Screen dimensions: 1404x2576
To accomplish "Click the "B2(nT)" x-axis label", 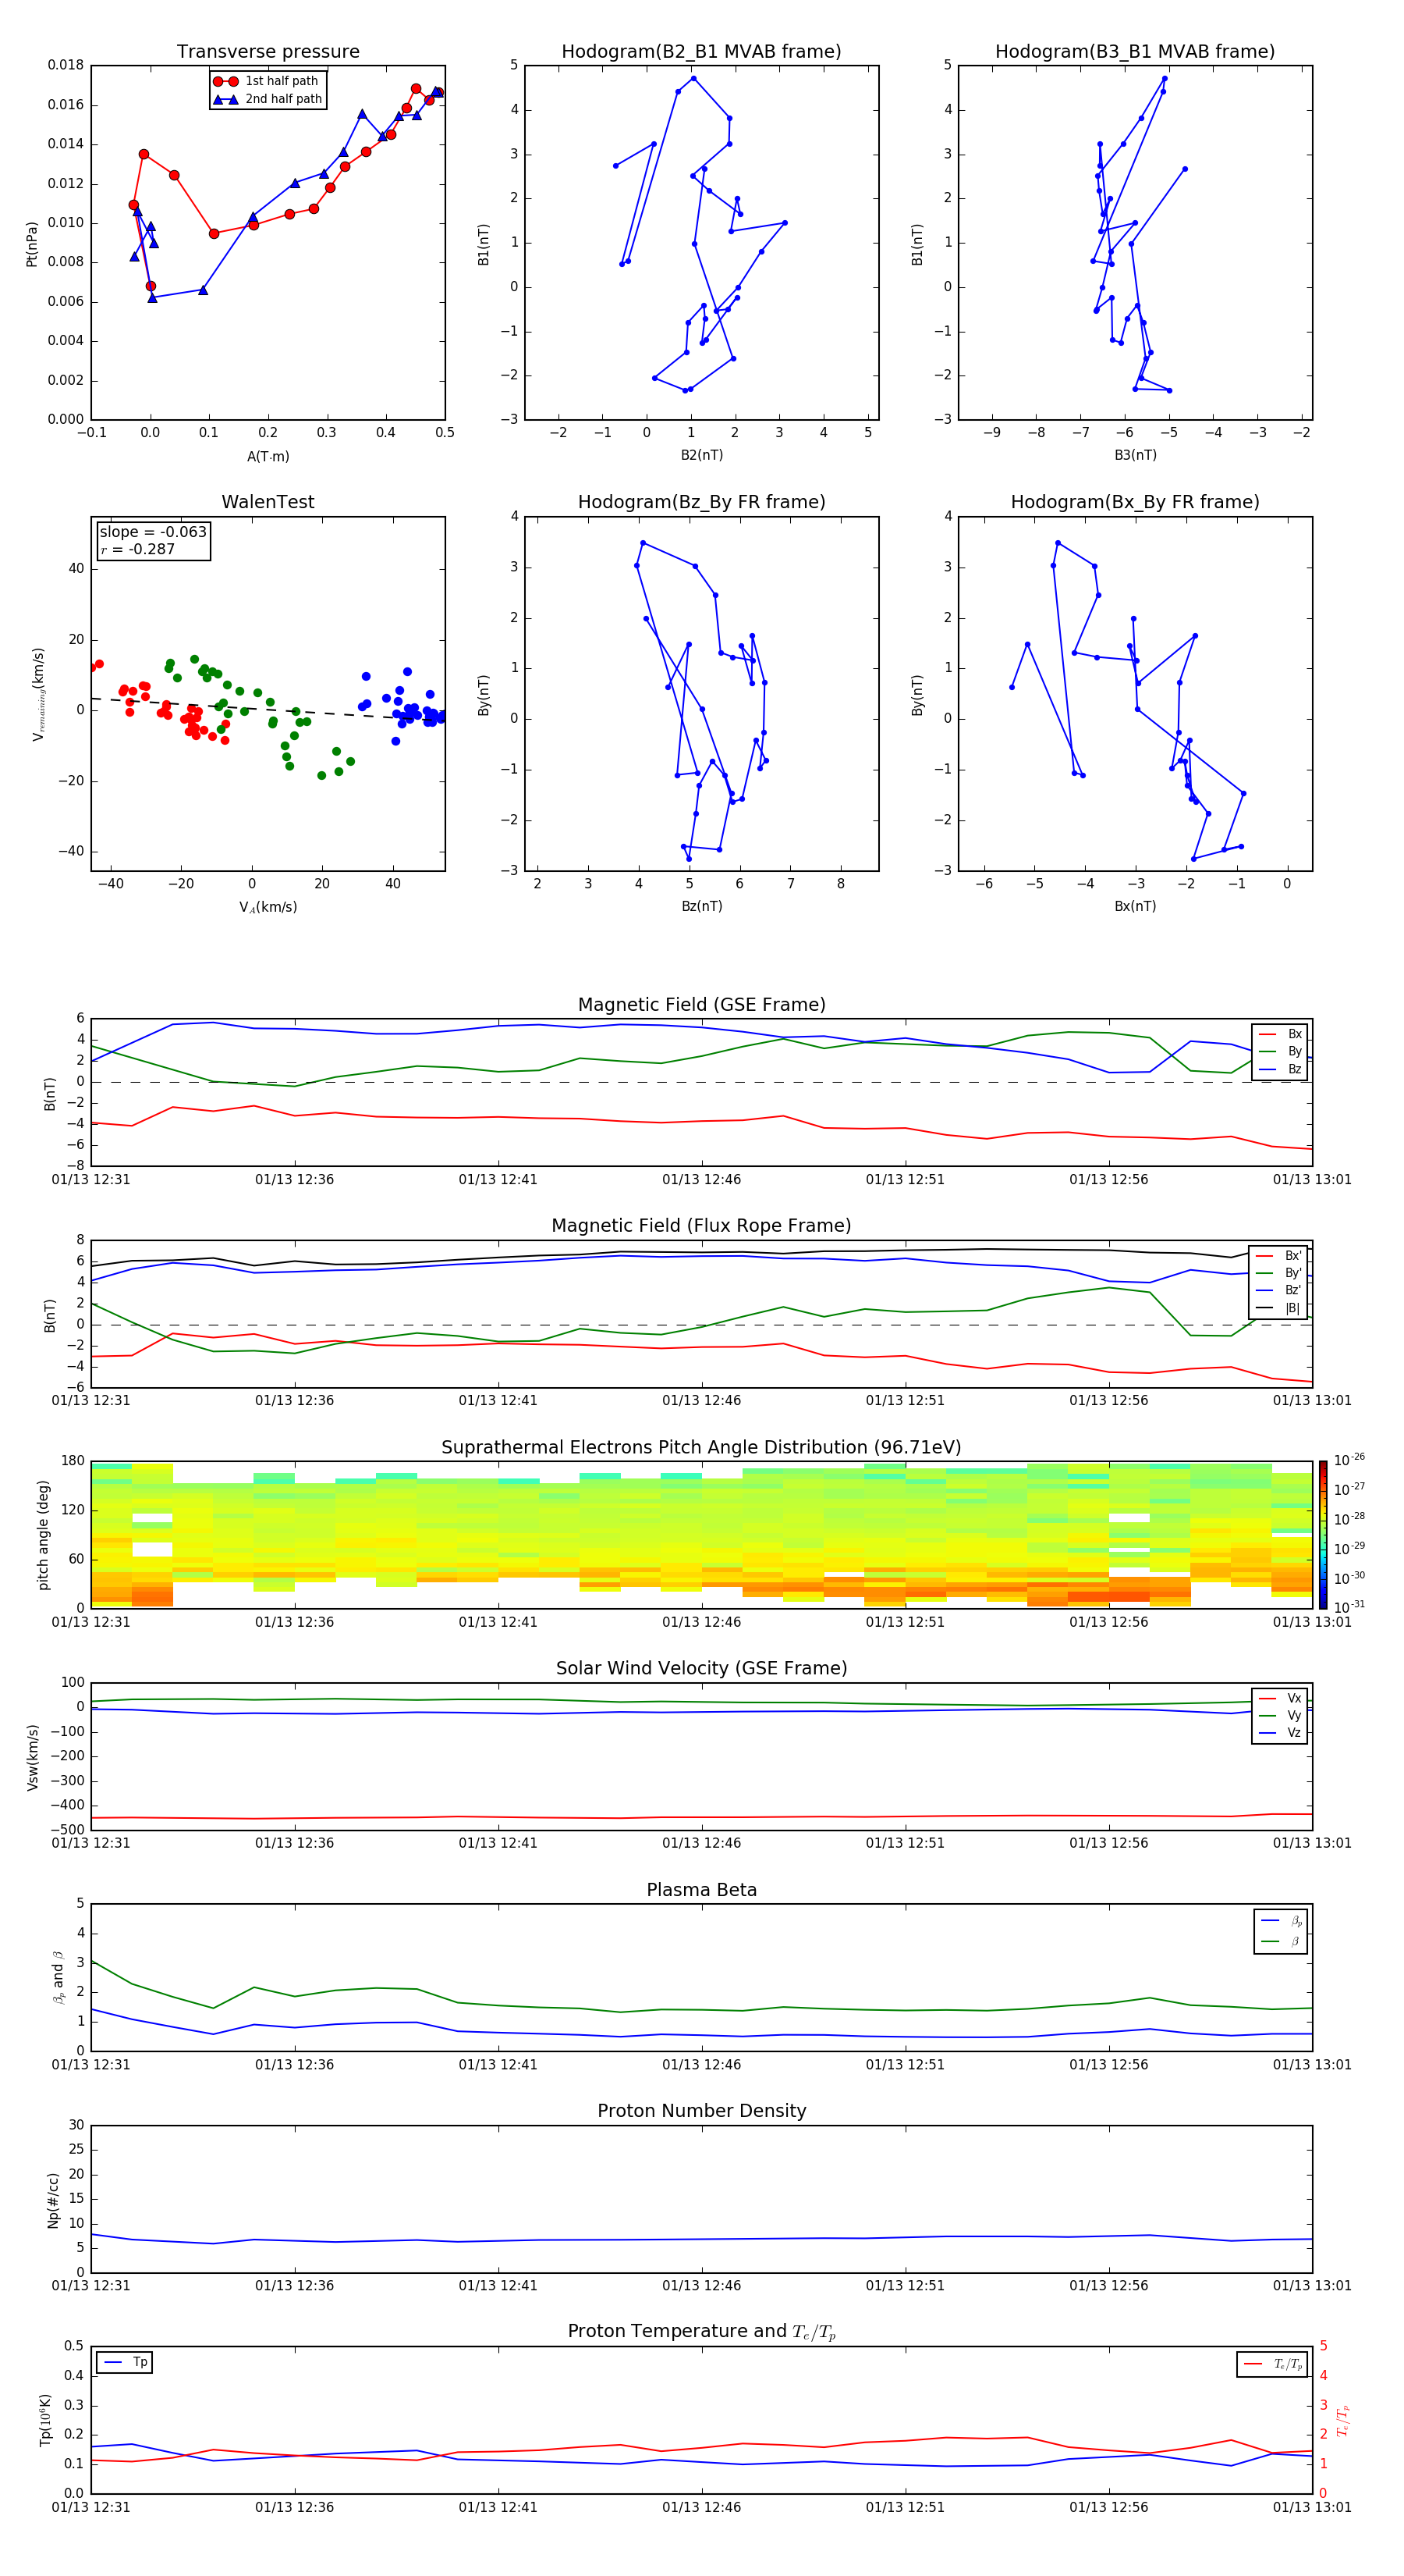I will pos(701,455).
